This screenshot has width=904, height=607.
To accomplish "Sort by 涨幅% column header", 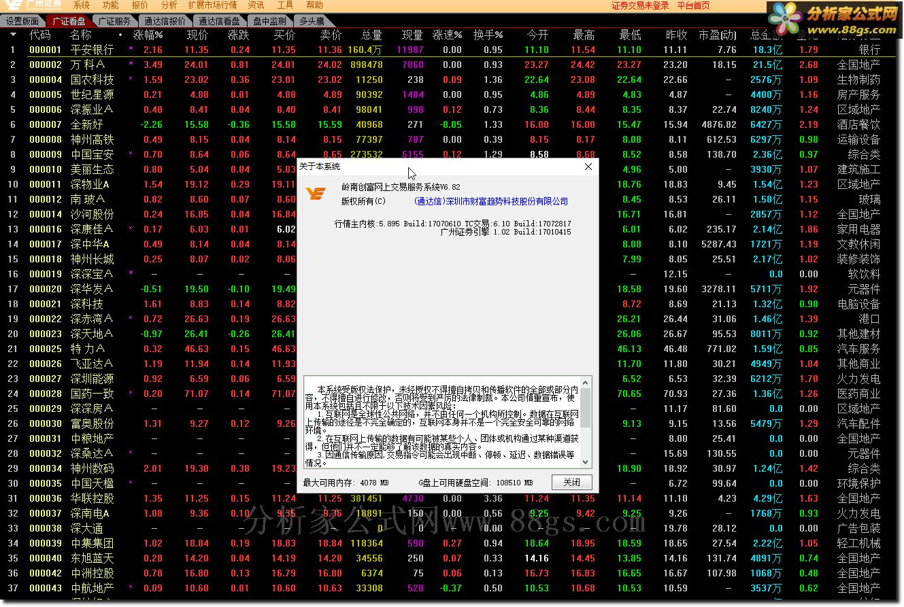I will point(148,35).
